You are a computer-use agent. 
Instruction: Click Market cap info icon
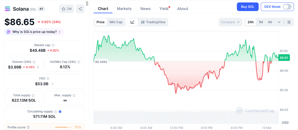pyautogui.click(x=53, y=45)
